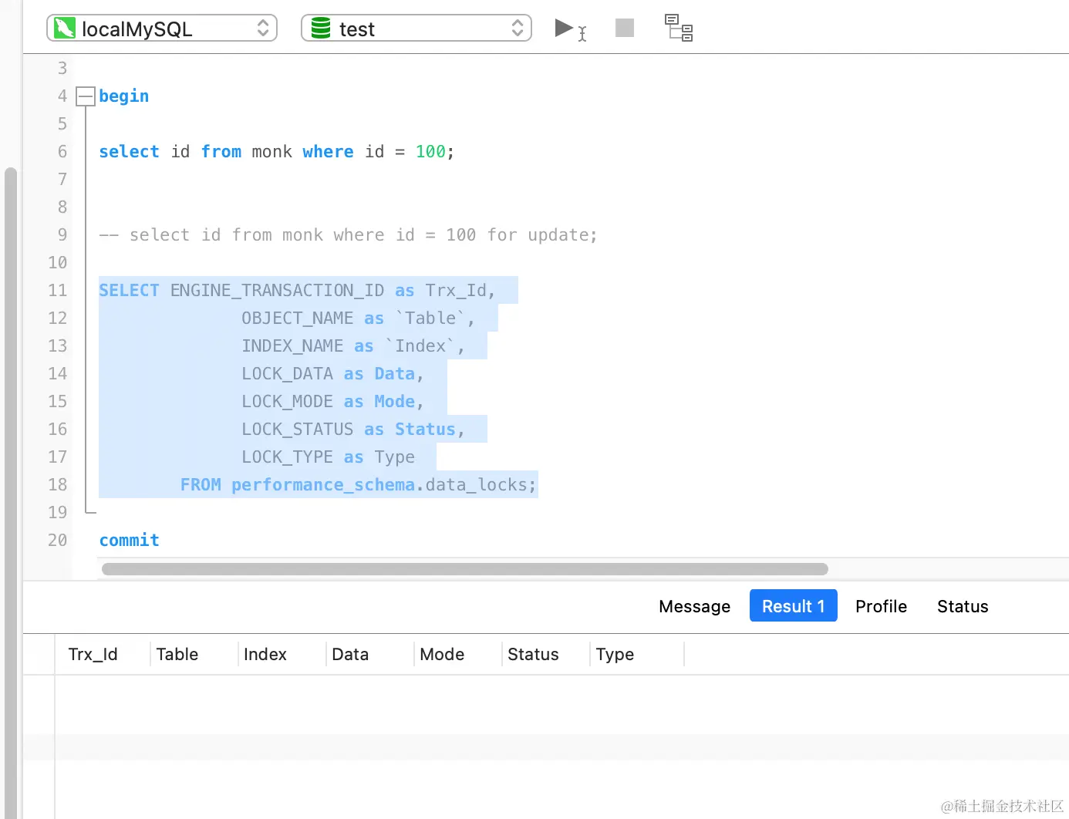Click the Data column header
The width and height of the screenshot is (1069, 819).
coord(369,654)
